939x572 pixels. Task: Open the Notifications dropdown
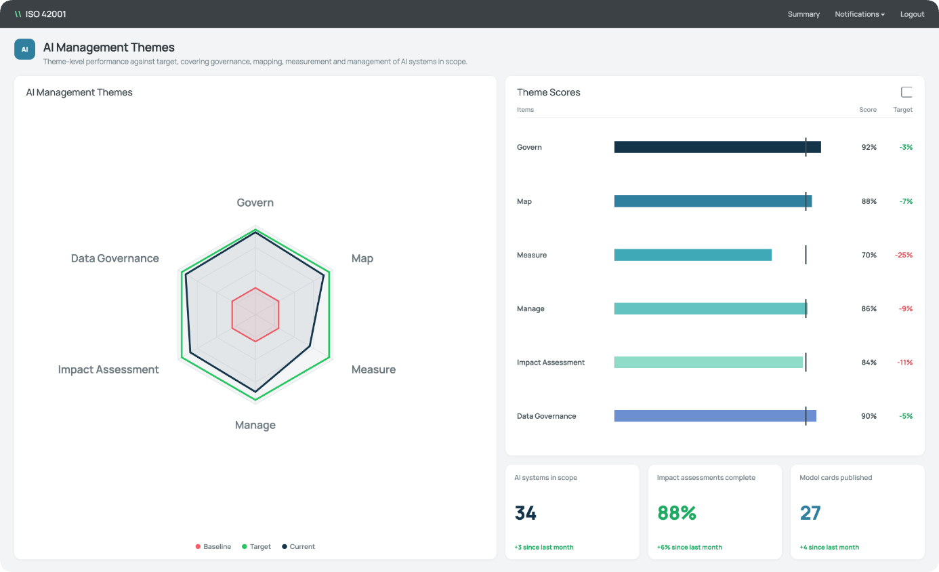point(860,14)
